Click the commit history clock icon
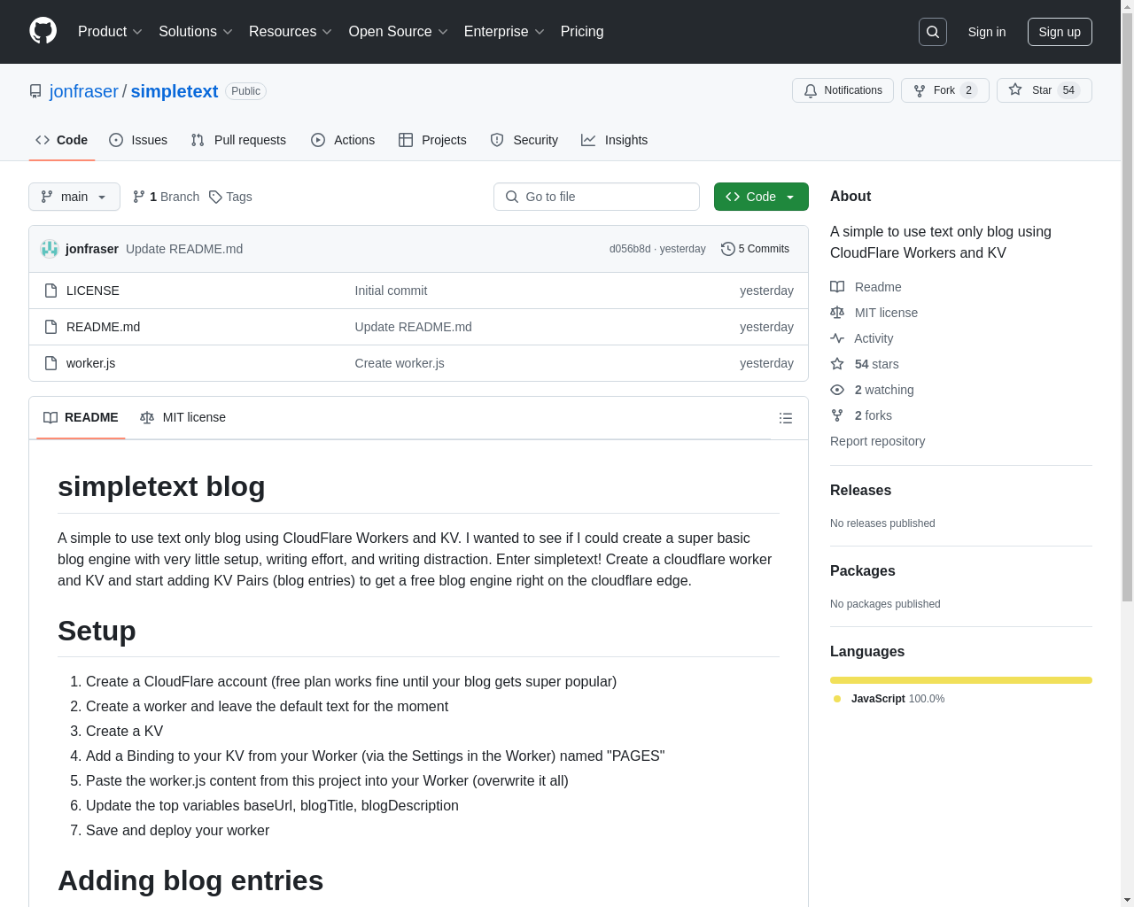Viewport: 1134px width, 907px height. (x=728, y=249)
